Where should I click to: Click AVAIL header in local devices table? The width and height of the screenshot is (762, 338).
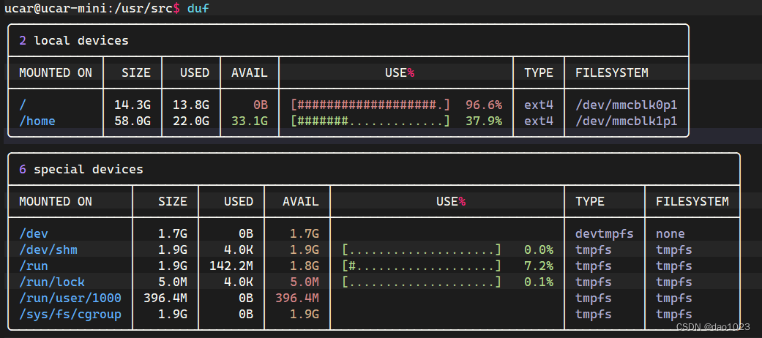coord(250,73)
